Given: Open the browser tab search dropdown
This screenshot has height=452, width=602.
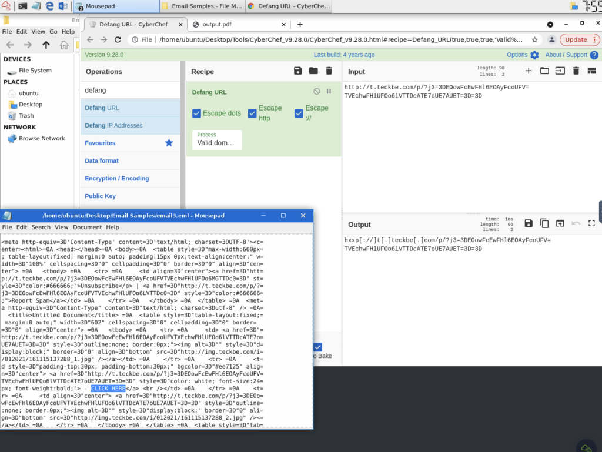Looking at the screenshot, I should tap(550, 24).
